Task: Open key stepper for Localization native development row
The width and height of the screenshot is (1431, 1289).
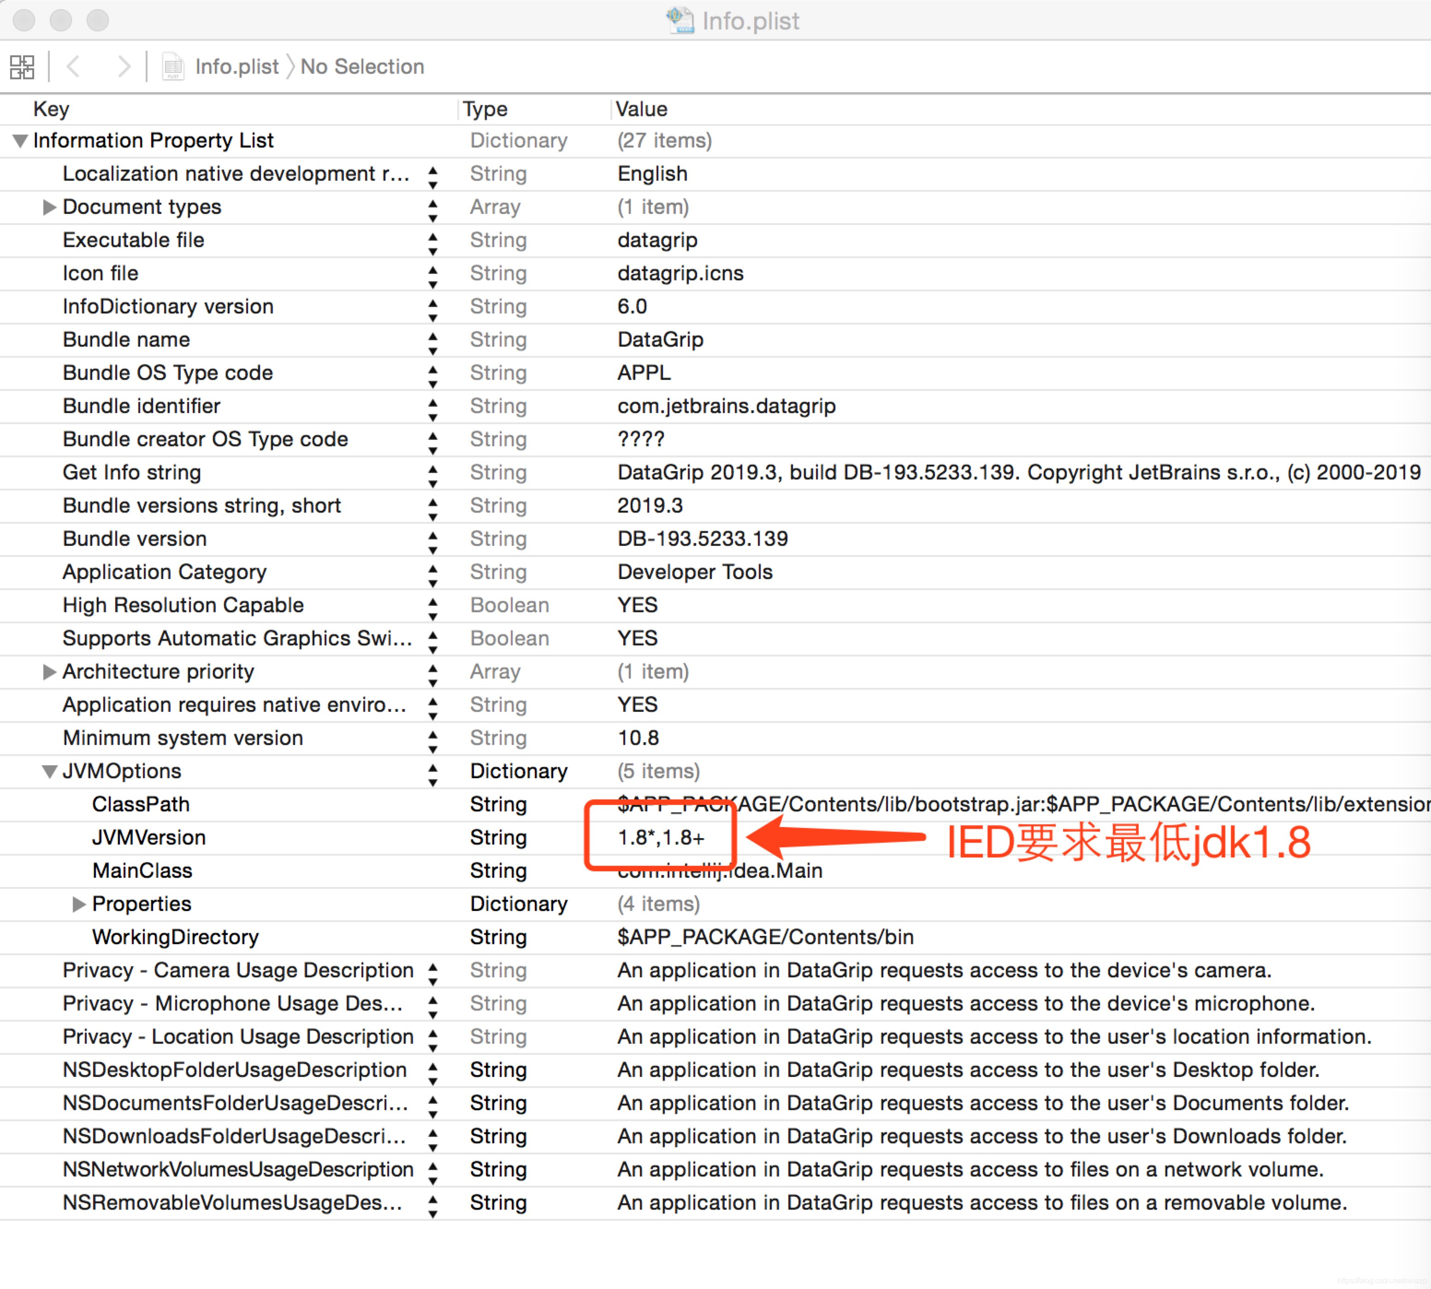Action: 432,178
